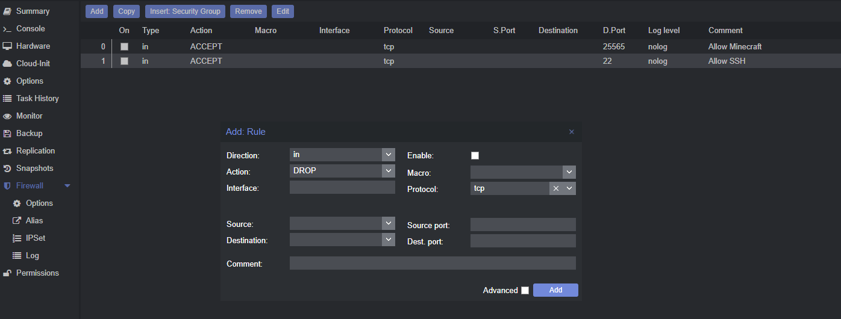
Task: Clear the tcp protocol with the X icon
Action: [556, 188]
